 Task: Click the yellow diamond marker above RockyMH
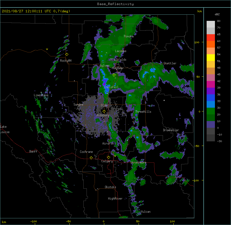coord(67,55)
